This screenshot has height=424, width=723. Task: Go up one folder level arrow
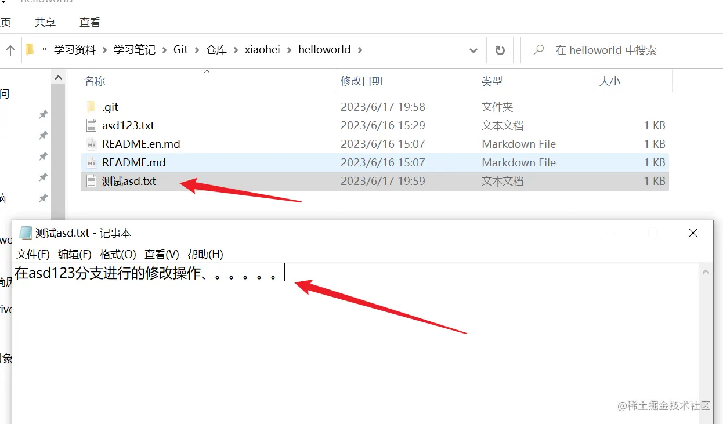[x=10, y=50]
